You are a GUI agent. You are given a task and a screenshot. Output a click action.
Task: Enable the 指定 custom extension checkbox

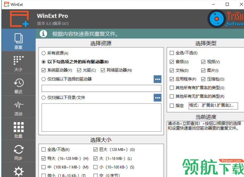pos(171,106)
